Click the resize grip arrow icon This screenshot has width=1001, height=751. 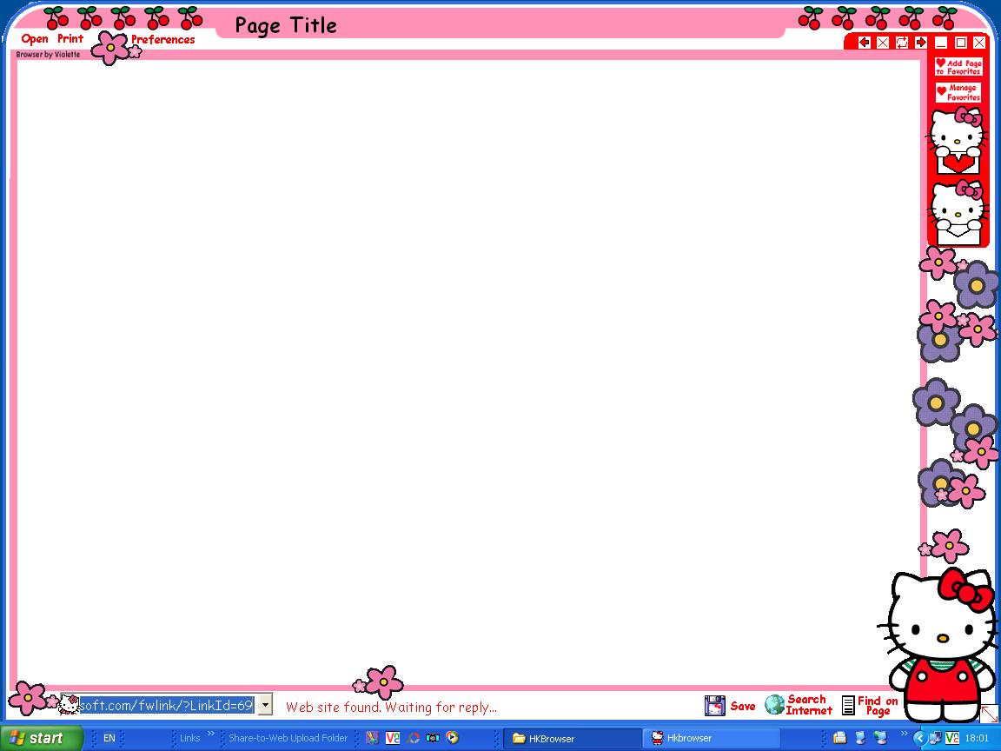[989, 714]
